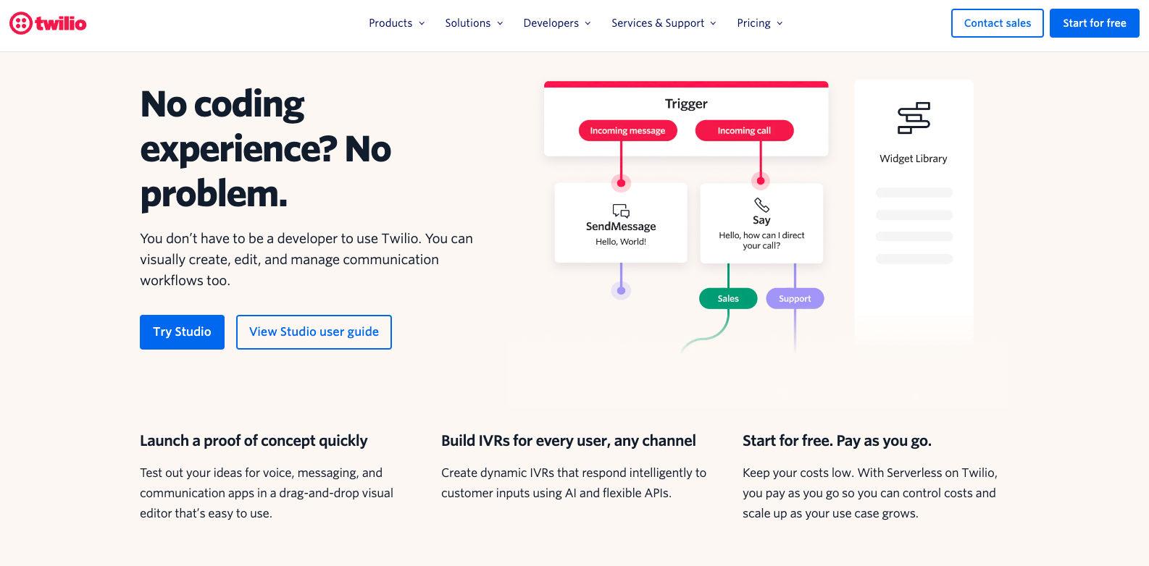Viewport: 1149px width, 566px height.
Task: Click the Try Studio button
Action: point(182,332)
